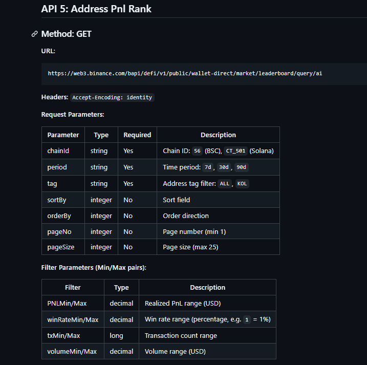Click the 56 chain ID code value
The image size is (367, 365).
pos(197,151)
